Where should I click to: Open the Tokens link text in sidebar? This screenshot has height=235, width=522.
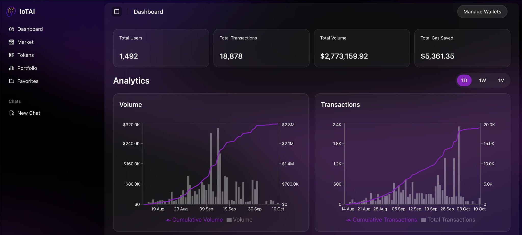pyautogui.click(x=25, y=55)
